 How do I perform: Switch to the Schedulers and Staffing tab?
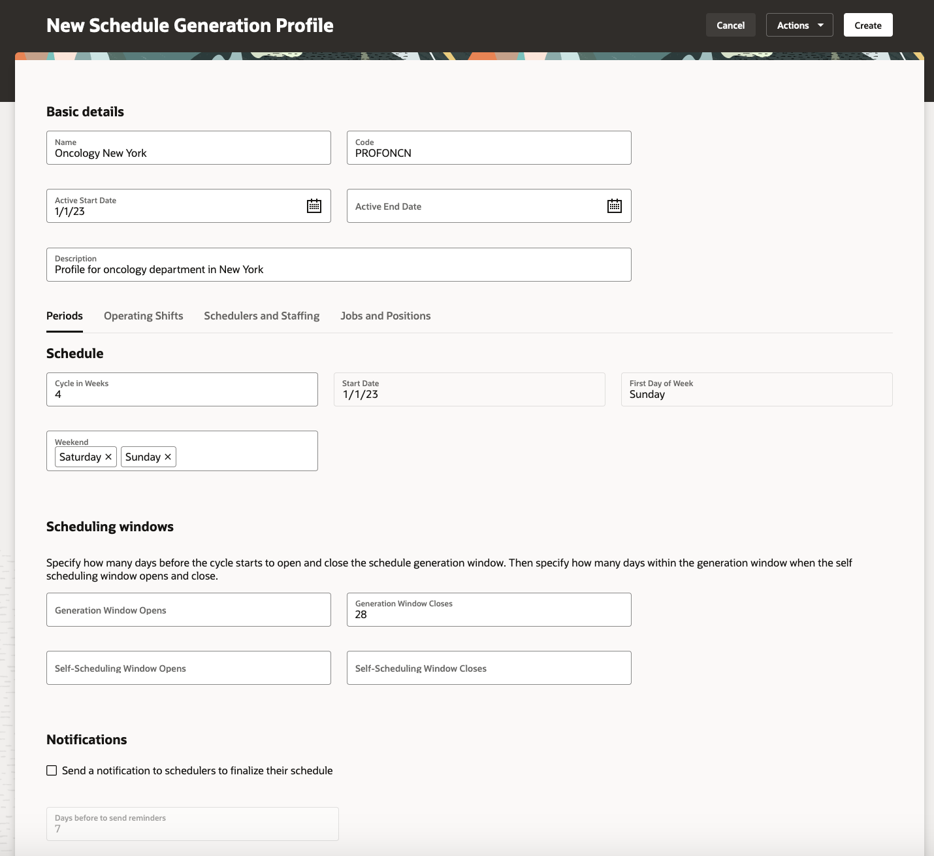tap(261, 316)
